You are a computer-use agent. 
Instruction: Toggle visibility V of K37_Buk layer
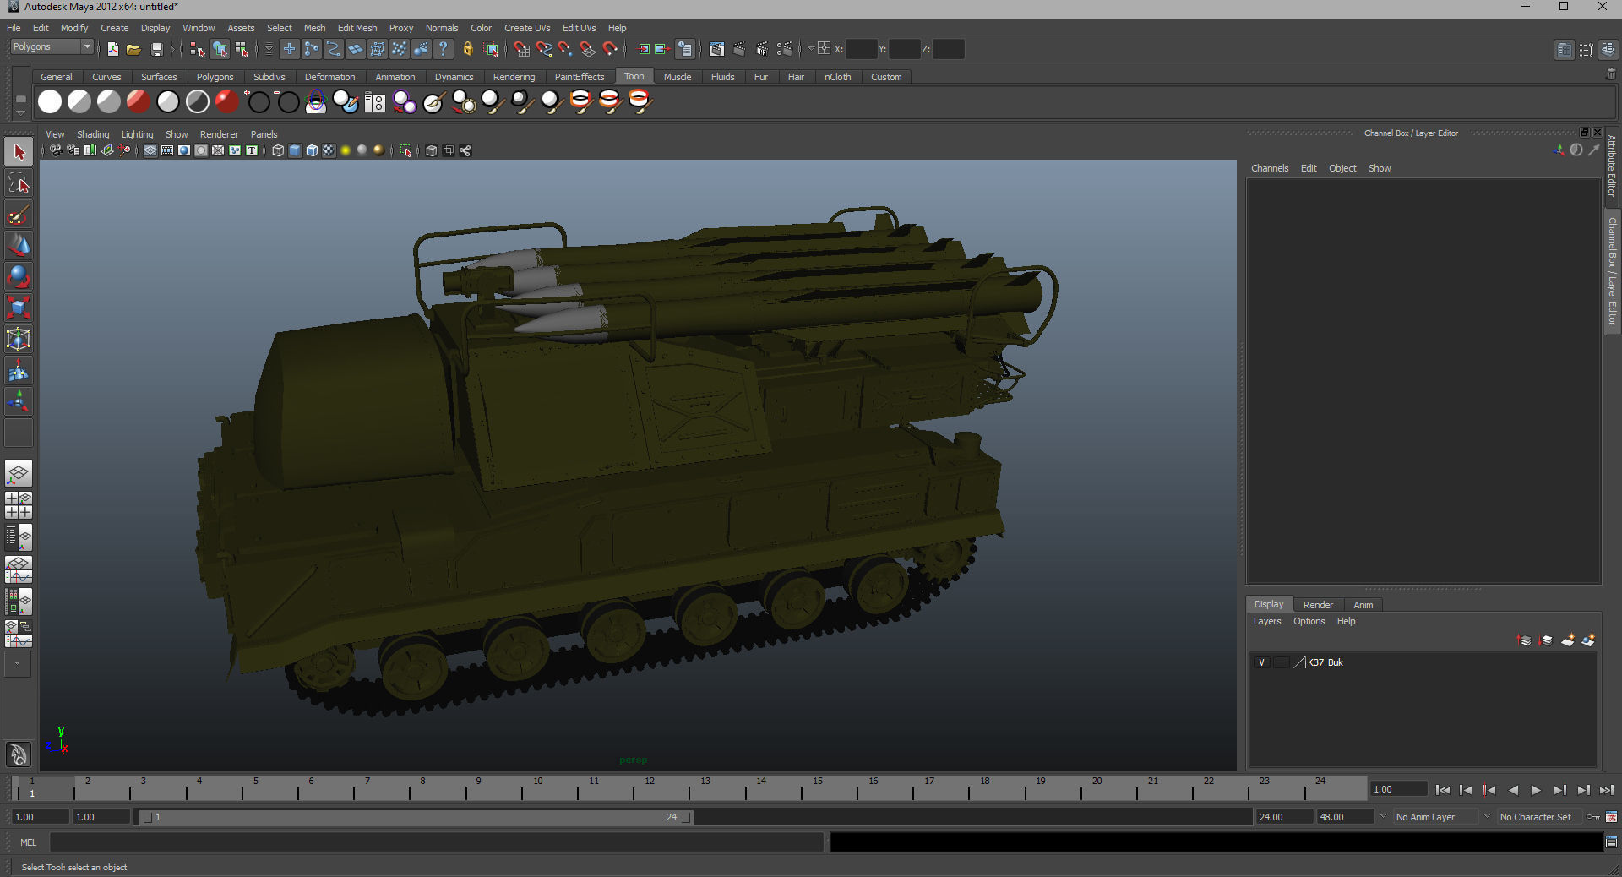pos(1262,662)
